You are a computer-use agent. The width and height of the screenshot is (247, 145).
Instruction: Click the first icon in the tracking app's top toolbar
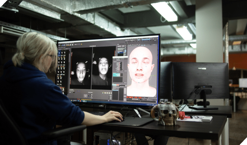pos(59,45)
